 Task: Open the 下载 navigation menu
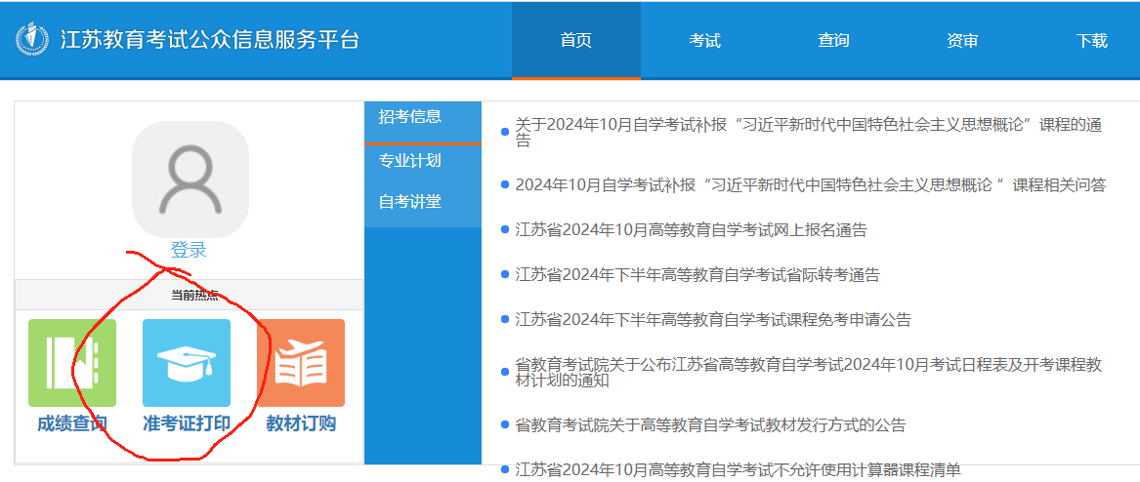tap(1091, 41)
